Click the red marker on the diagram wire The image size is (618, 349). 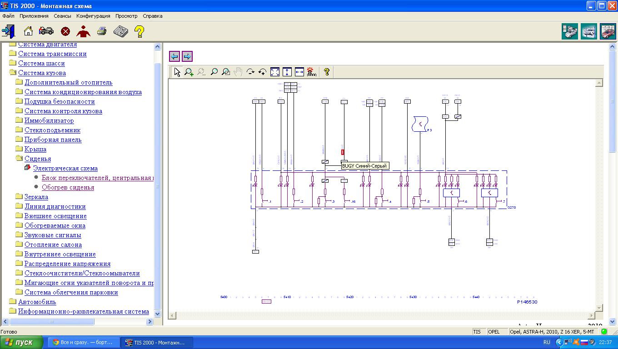(x=343, y=152)
